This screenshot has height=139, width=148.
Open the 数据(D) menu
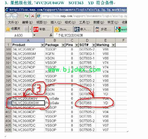point(99,22)
